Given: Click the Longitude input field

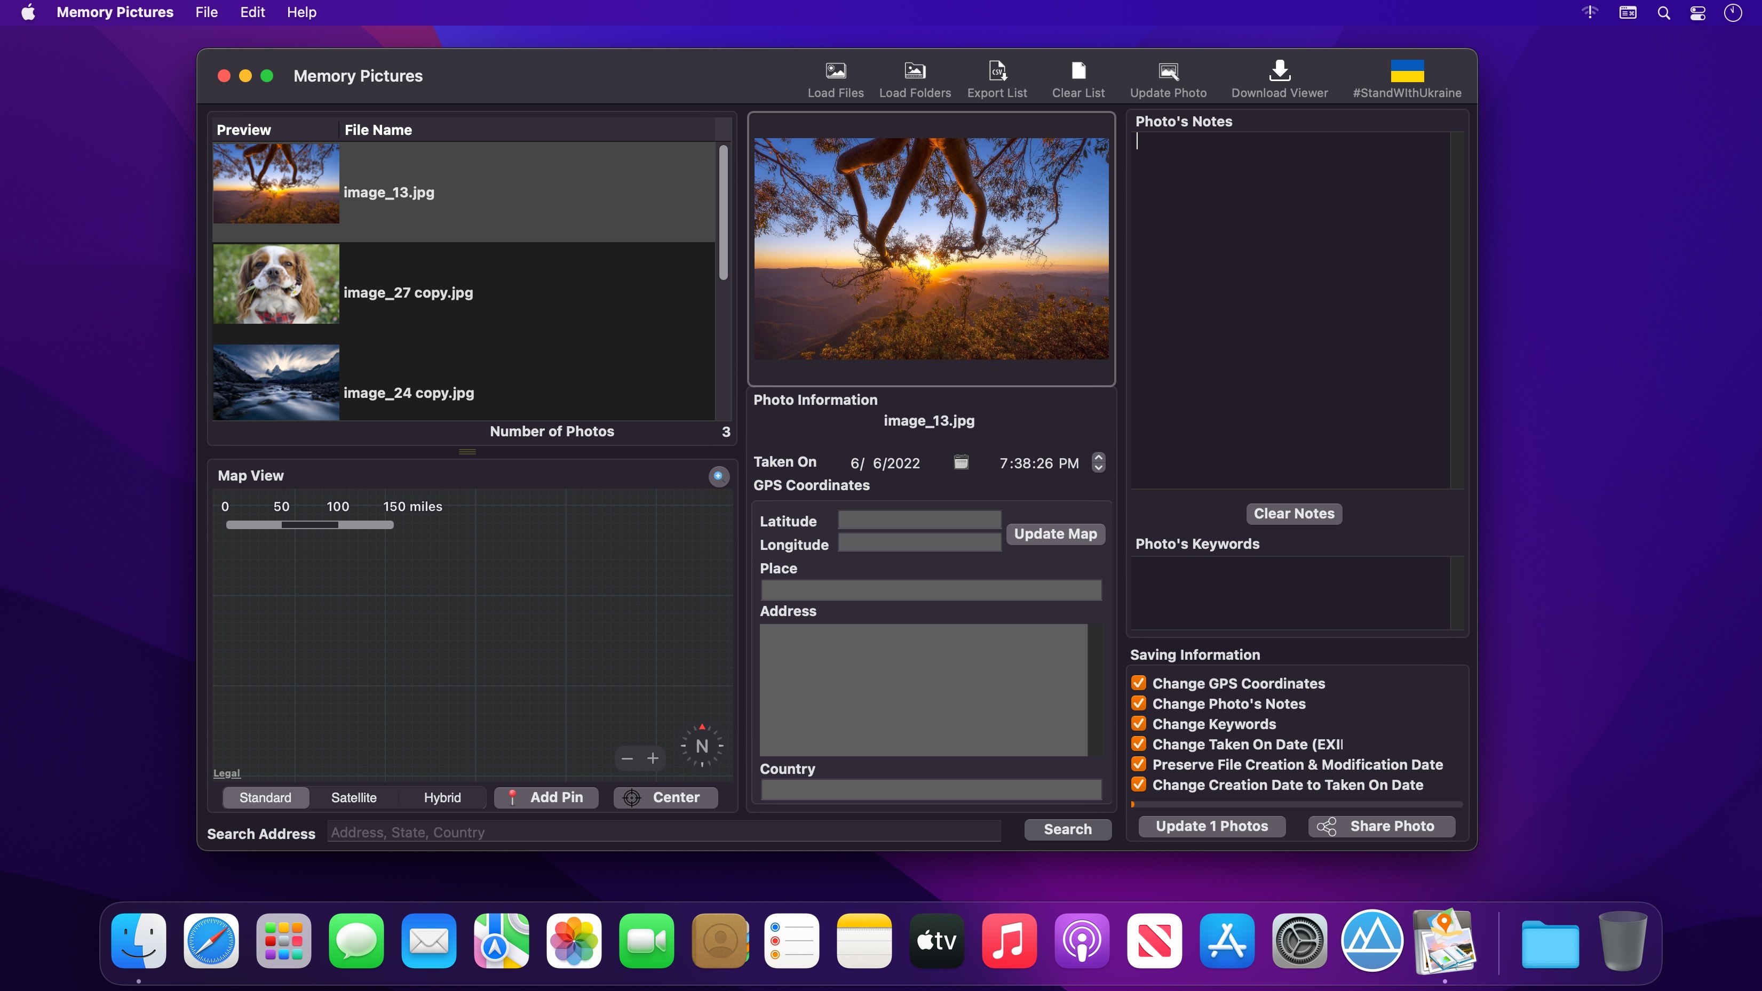Looking at the screenshot, I should pos(919,544).
